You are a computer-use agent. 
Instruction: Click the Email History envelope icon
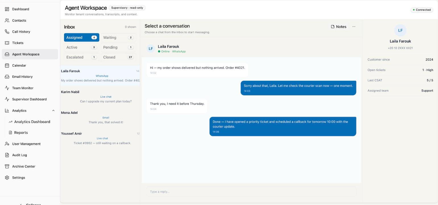tap(7, 77)
